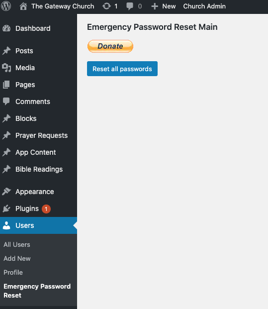Select the Media icon in the sidebar
This screenshot has width=268, height=309.
(6, 68)
